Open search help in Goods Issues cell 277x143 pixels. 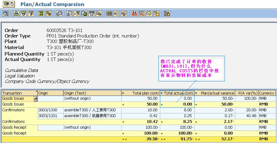36,99
